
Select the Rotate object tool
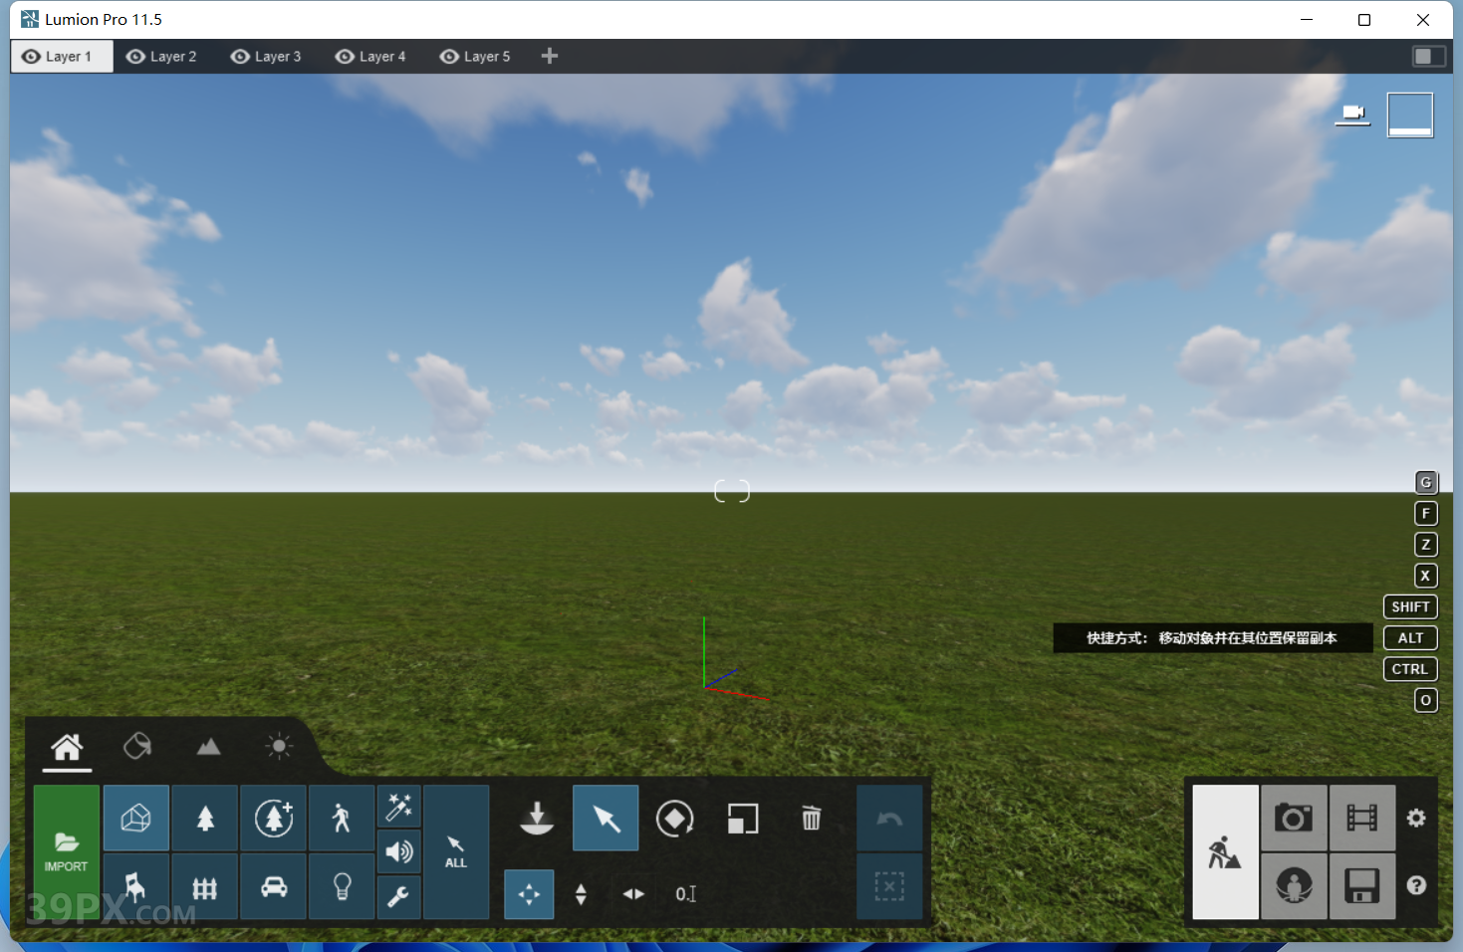674,819
